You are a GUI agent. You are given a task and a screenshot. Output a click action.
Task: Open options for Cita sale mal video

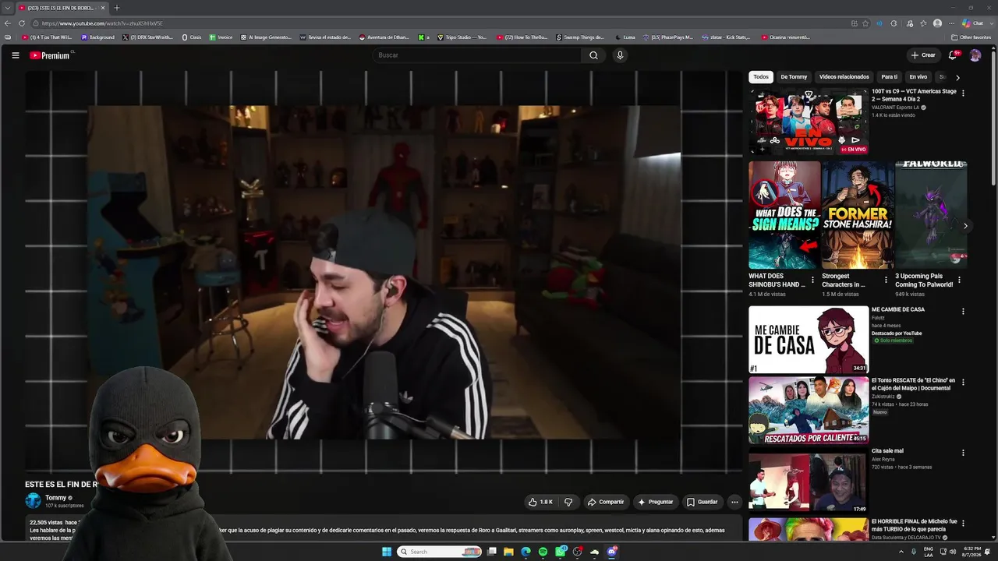point(963,453)
